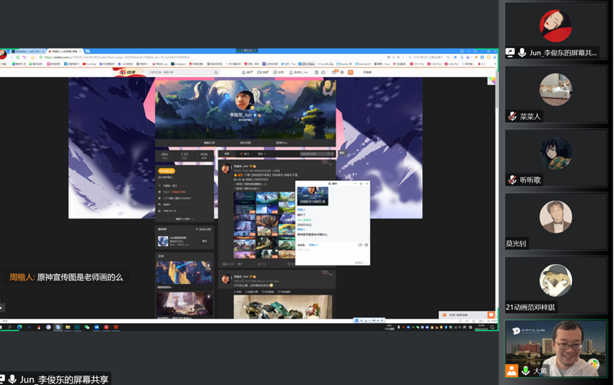Click the WeChat icon in shared taskbar
This screenshot has height=385, width=614.
(x=87, y=327)
